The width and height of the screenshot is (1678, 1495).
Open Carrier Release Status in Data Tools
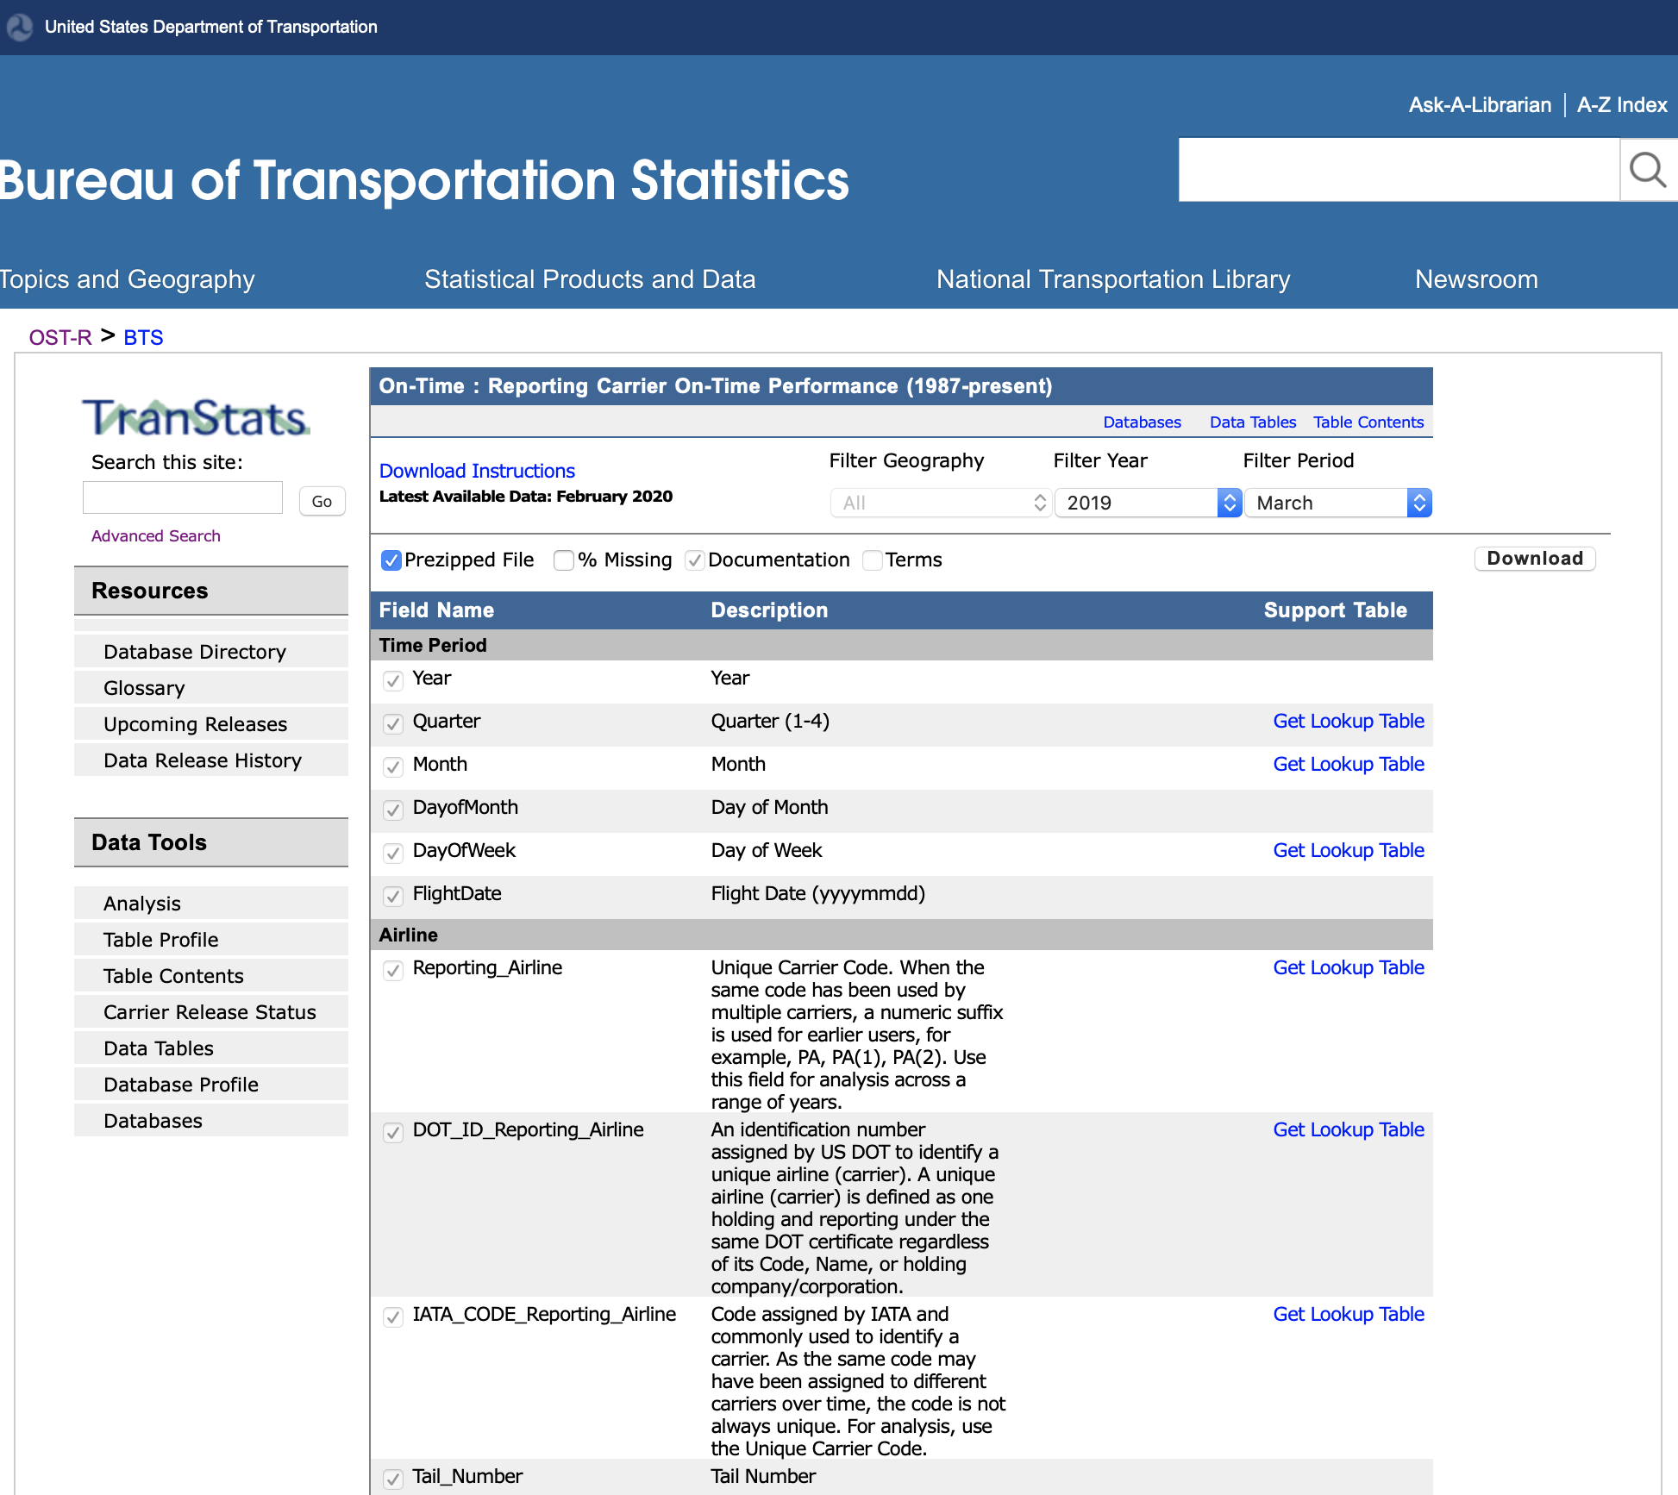coord(210,1012)
